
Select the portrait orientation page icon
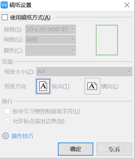[x=43, y=86]
